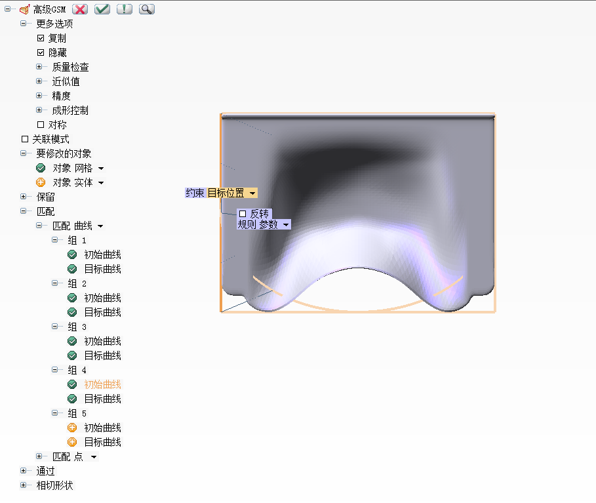
Task: Tick the 反转 checkbox in viewport
Action: [x=243, y=214]
